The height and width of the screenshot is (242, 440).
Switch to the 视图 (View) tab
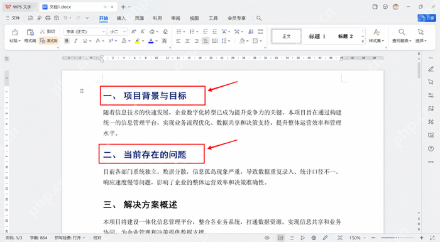click(194, 18)
